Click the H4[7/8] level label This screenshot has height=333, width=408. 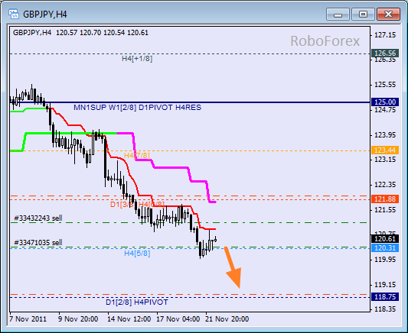pyautogui.click(x=137, y=156)
